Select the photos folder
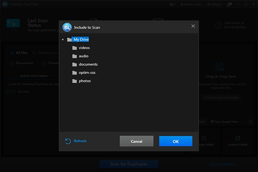This screenshot has width=258, height=172. coord(85,81)
